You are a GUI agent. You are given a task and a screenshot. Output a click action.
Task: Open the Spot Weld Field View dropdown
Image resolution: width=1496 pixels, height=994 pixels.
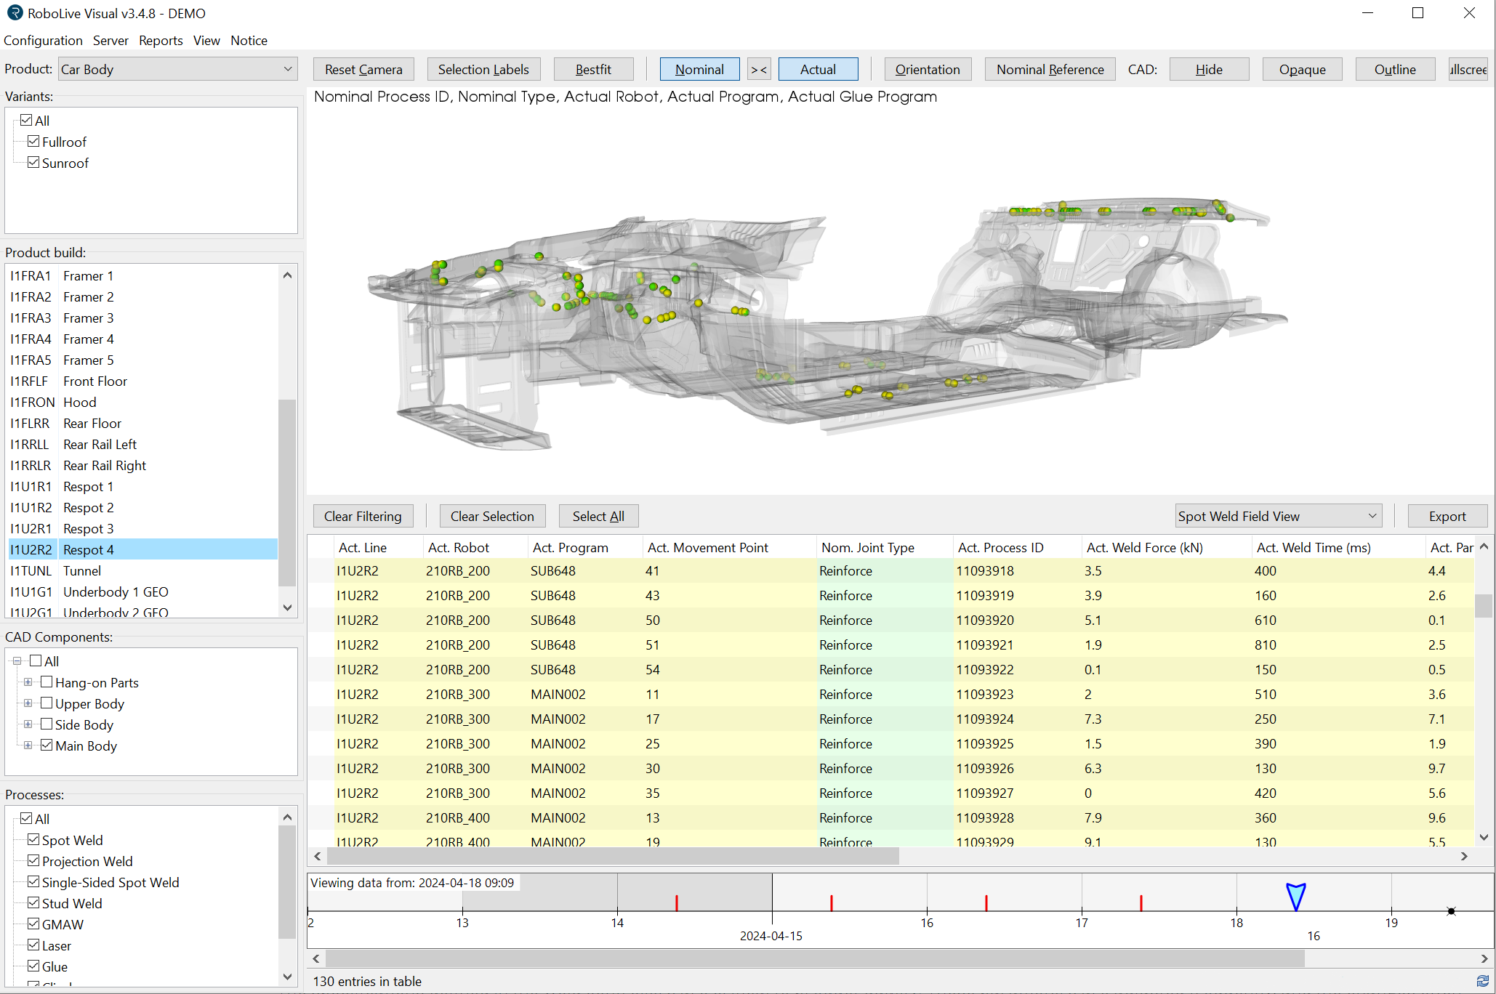point(1277,517)
